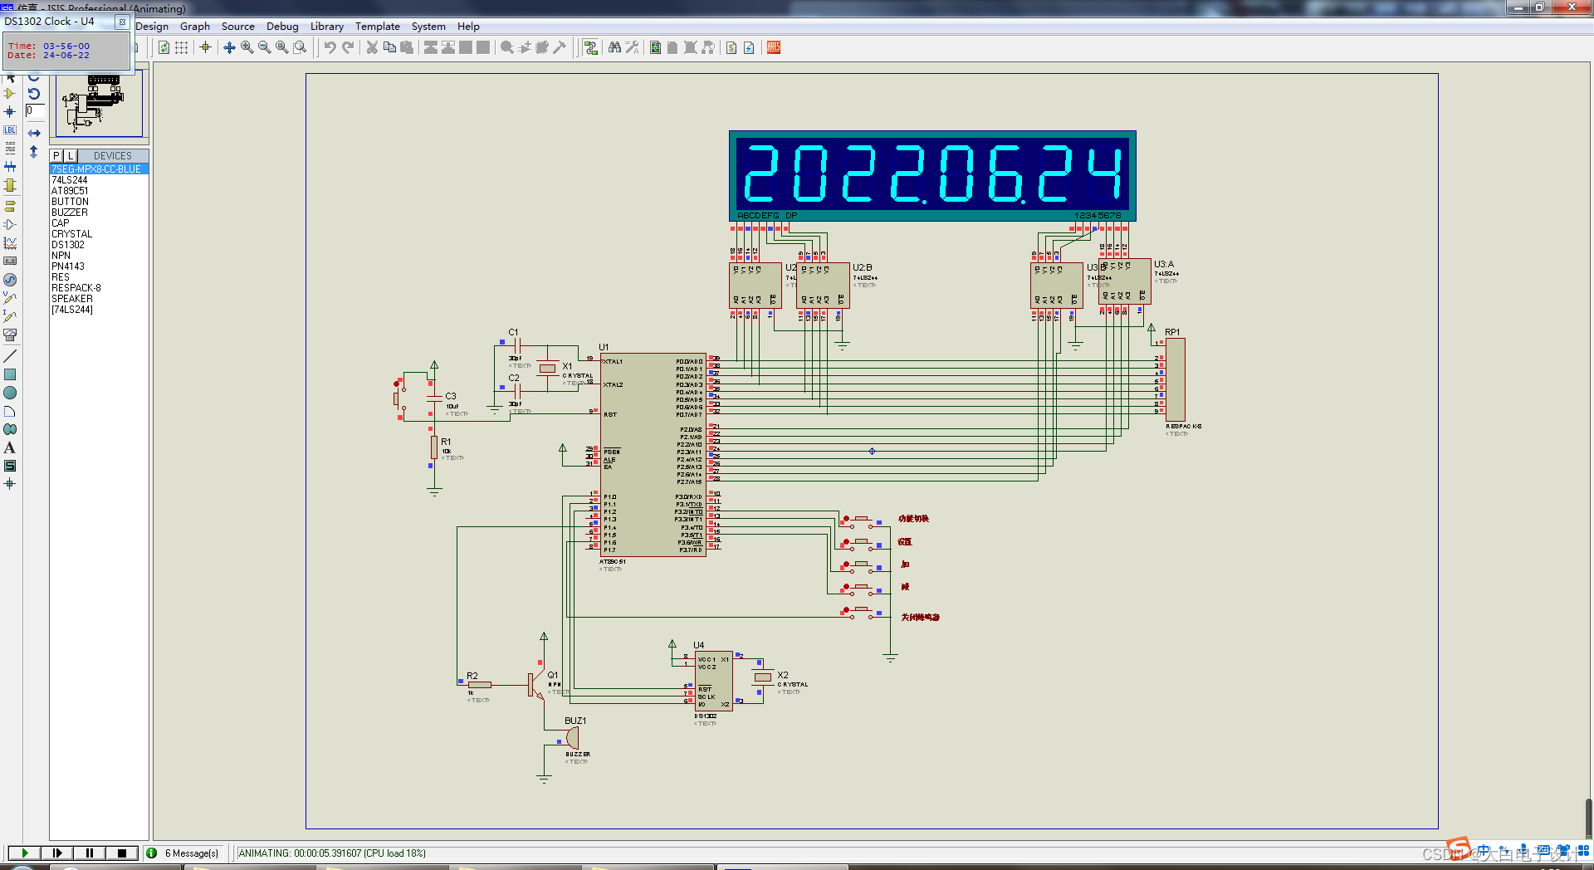This screenshot has width=1594, height=870.
Task: Stop the simulation
Action: pyautogui.click(x=122, y=853)
